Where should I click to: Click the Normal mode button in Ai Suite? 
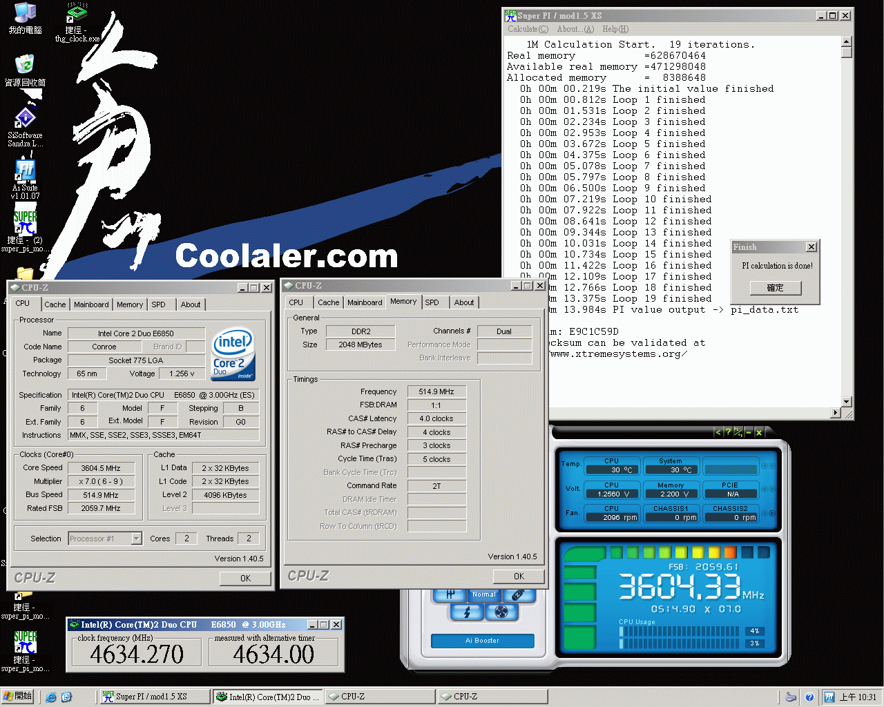coord(484,594)
